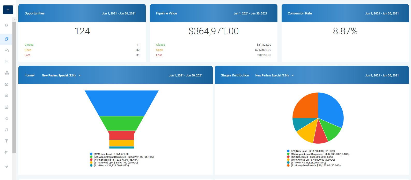Open the person contacts icon

point(7,130)
